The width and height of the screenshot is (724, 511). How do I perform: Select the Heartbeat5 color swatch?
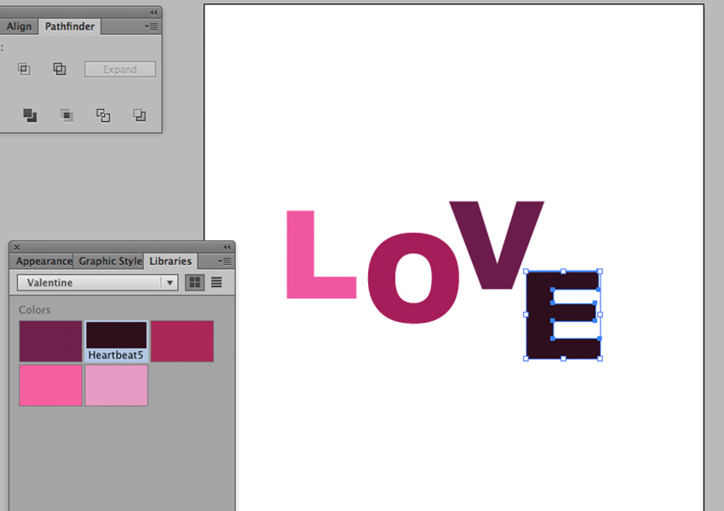click(116, 336)
